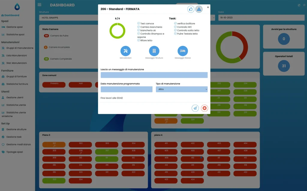This screenshot has width=307, height=191.
Task: Open Gestione spazi in the sidebar
Action: click(14, 27)
